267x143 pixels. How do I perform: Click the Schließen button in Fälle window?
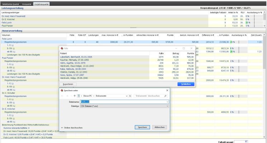coord(186,84)
